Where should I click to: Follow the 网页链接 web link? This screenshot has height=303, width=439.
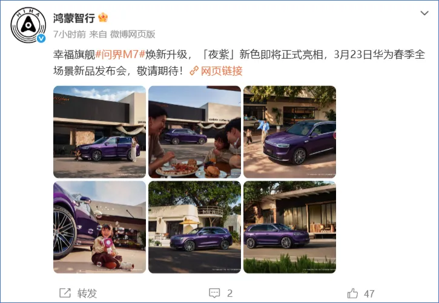click(x=222, y=71)
